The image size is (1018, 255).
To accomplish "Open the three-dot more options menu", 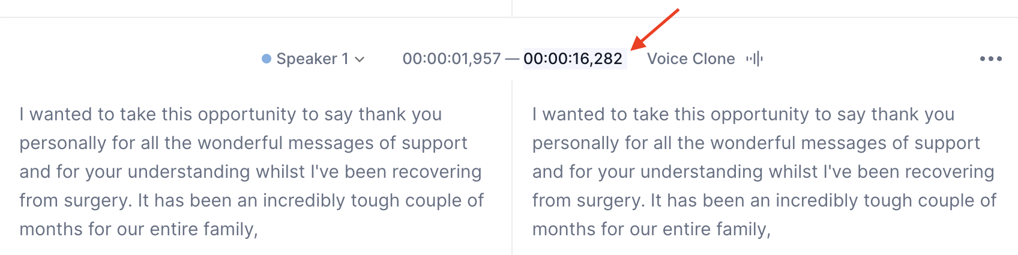I will [x=990, y=59].
